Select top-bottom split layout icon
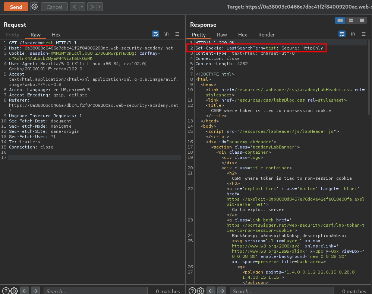 pyautogui.click(x=351, y=20)
